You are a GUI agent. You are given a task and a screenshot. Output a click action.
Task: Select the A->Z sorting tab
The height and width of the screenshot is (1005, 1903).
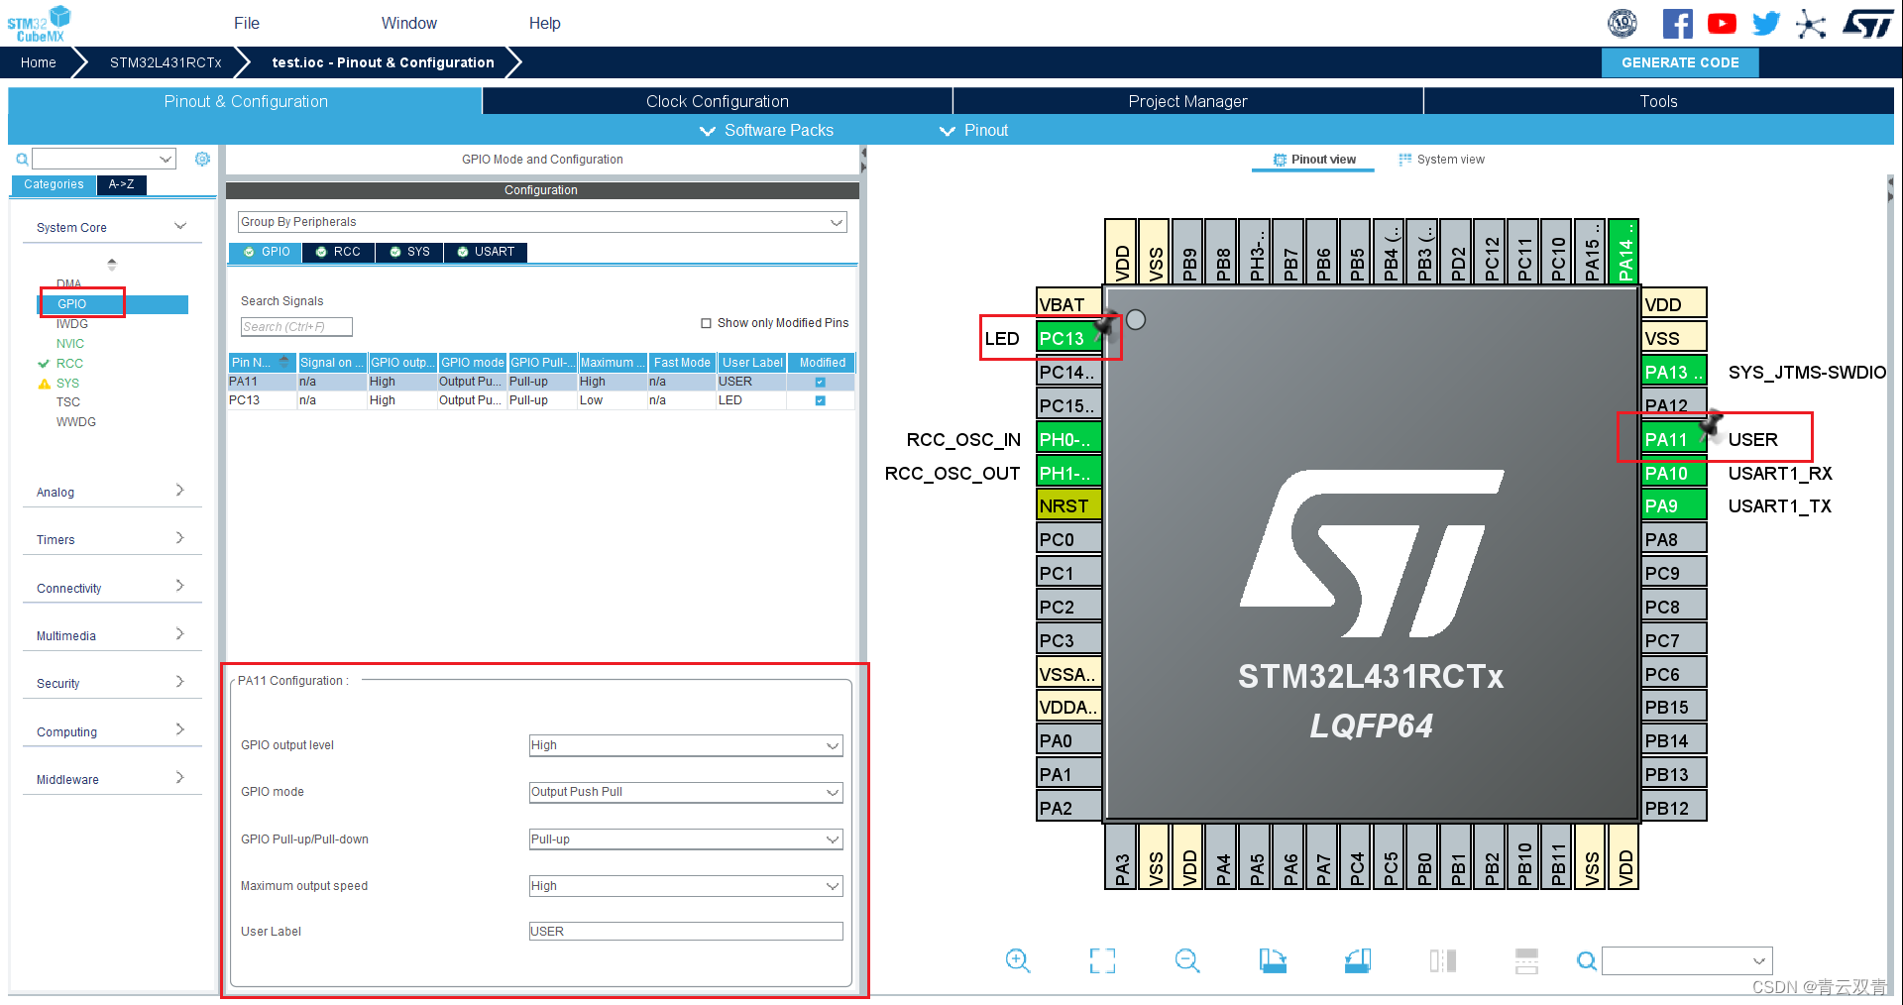(122, 184)
